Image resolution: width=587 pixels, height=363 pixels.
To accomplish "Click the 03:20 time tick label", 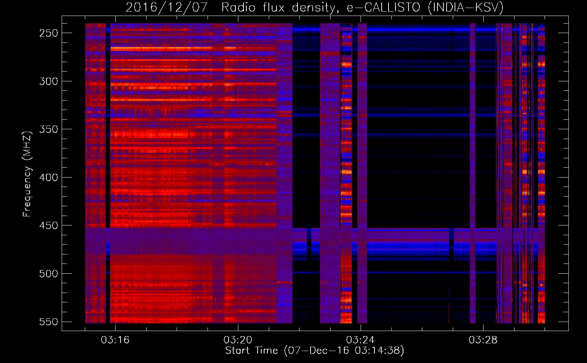I will pyautogui.click(x=238, y=340).
